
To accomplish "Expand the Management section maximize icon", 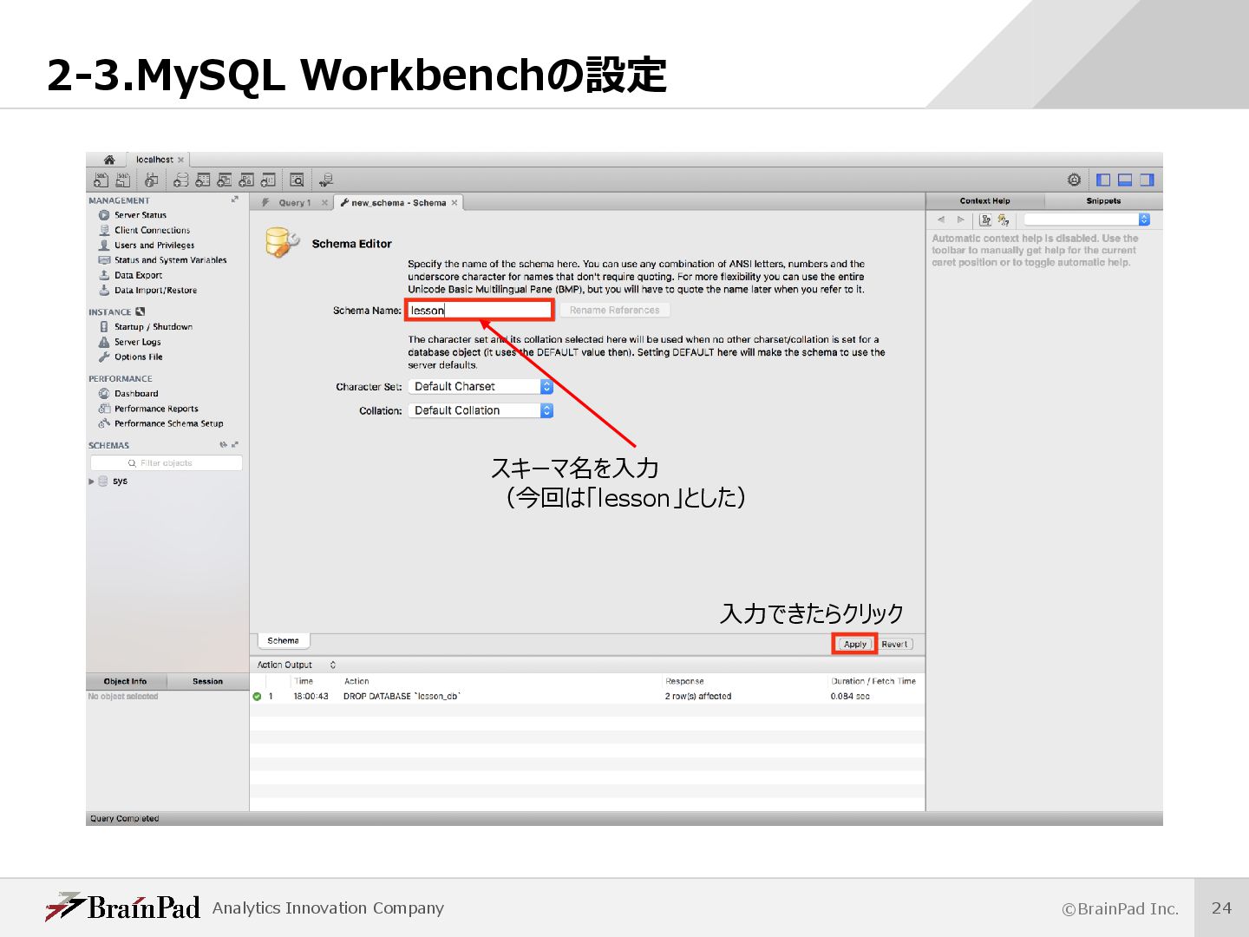I will pos(234,200).
